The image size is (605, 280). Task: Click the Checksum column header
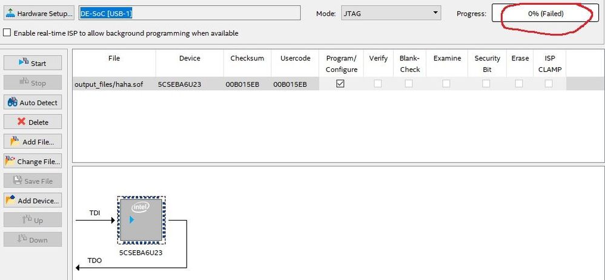pyautogui.click(x=247, y=59)
